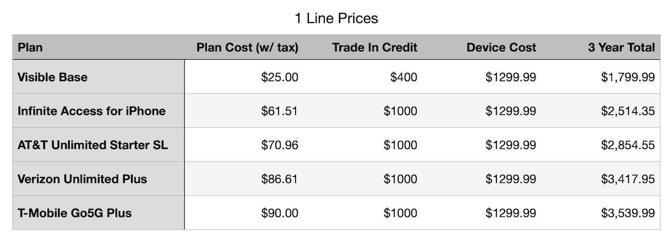Image resolution: width=672 pixels, height=246 pixels.
Task: Select the "Verizon Unlimited Plus" plan cell
Action: 82,179
